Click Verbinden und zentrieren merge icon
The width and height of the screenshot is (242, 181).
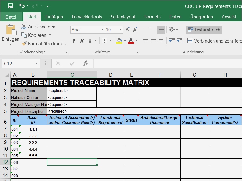(x=190, y=40)
